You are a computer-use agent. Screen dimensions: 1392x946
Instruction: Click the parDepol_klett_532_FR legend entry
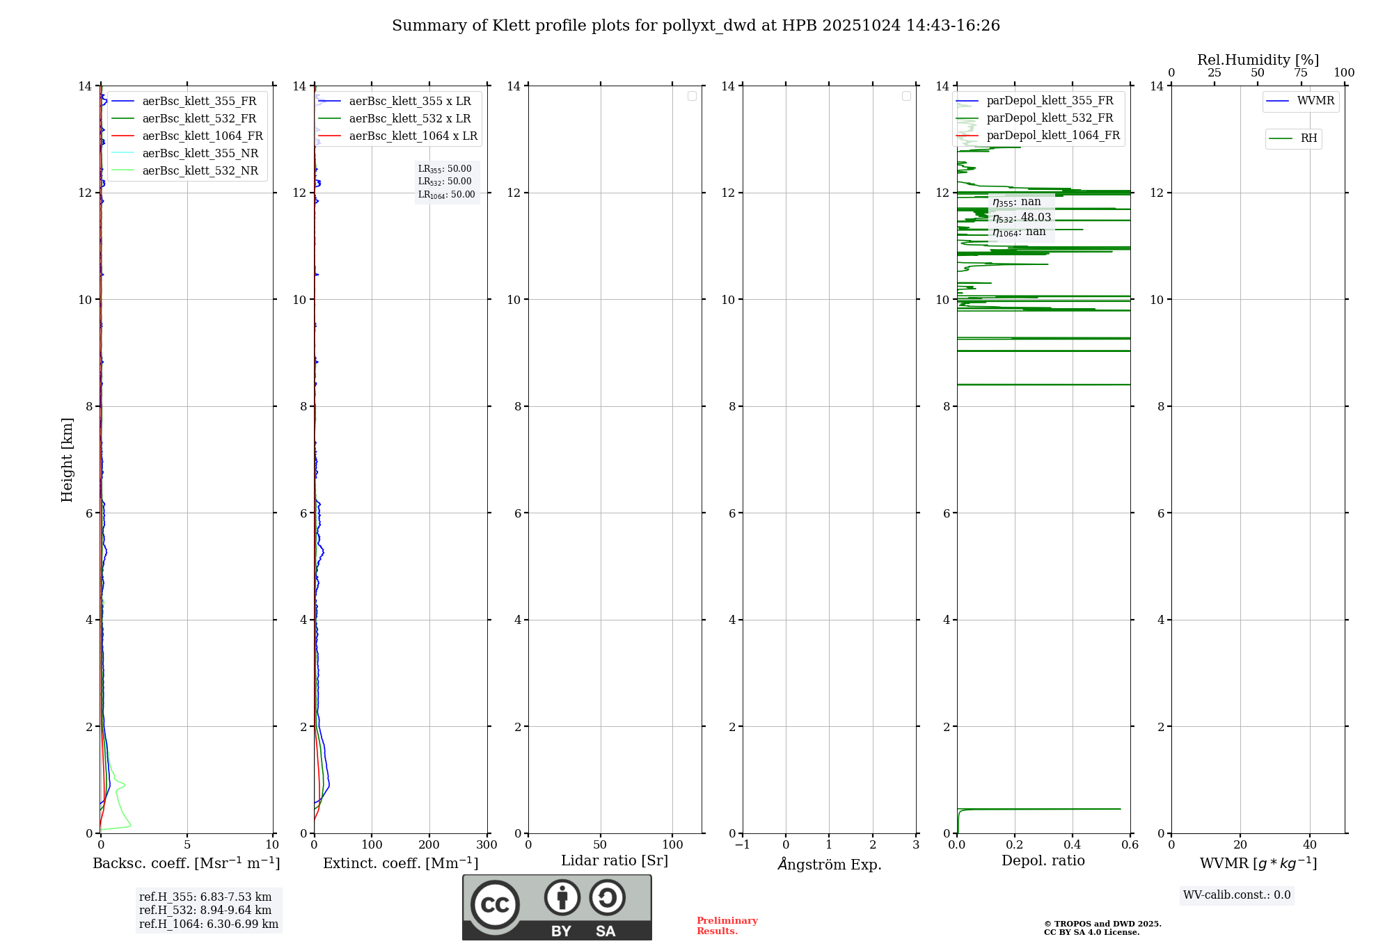(1050, 118)
